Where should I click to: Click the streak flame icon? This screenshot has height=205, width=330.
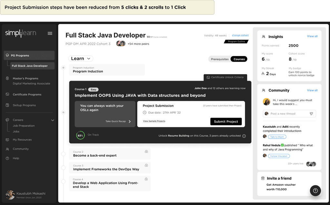point(263,73)
